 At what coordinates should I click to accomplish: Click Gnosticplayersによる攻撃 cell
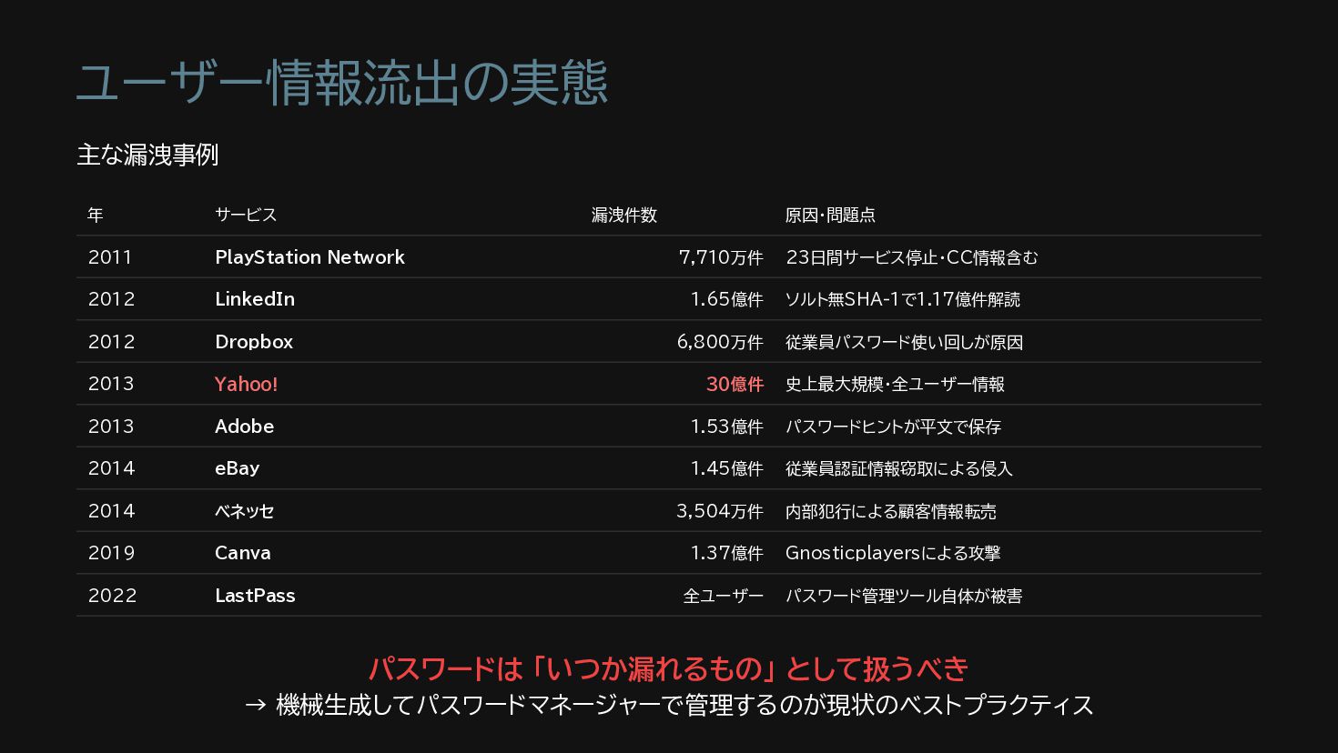[x=893, y=553]
